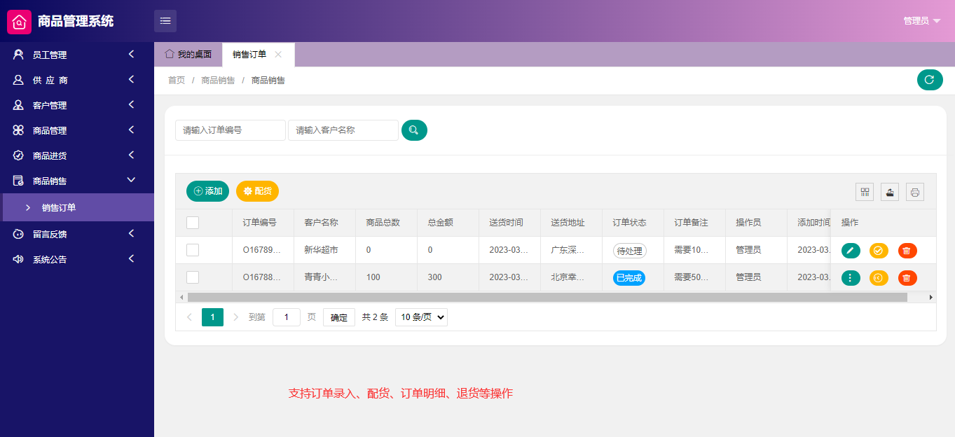Screen dimensions: 955x437
Task: Open the column filter grid icon
Action: 865,192
